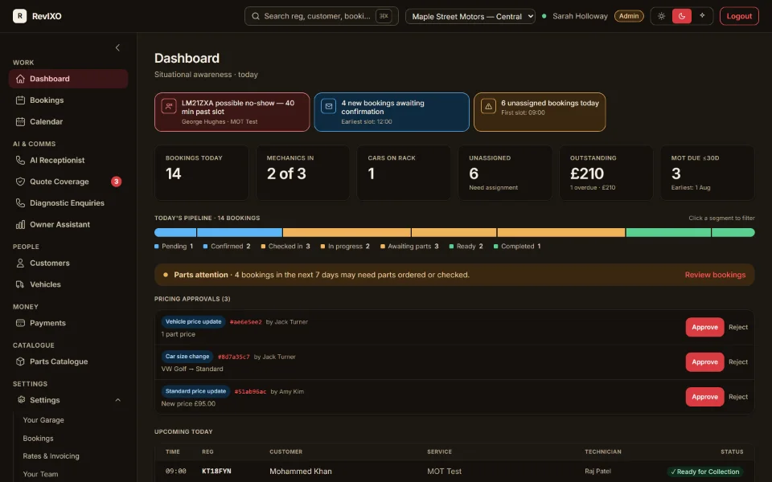Viewport: 772px width, 482px height.
Task: Click the Bookings Today 14 stat card
Action: [x=202, y=173]
